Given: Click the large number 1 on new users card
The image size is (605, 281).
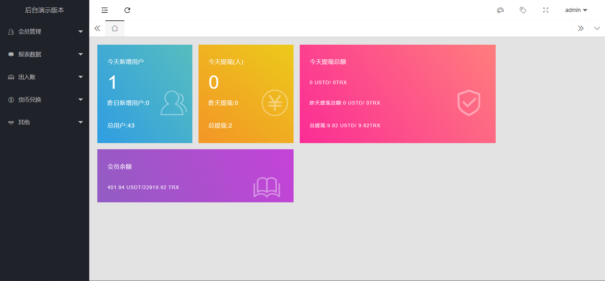Looking at the screenshot, I should [x=113, y=82].
